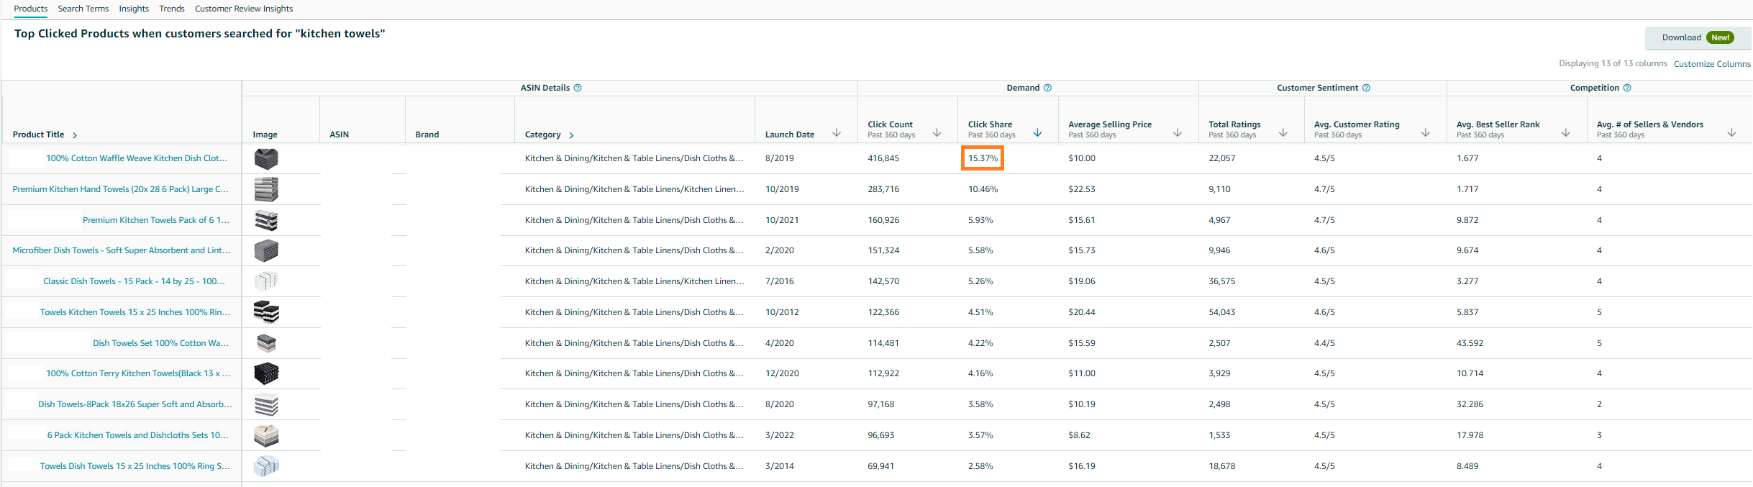The height and width of the screenshot is (487, 1753).
Task: Click the Classic Dish Towels product thumbnail
Action: click(266, 281)
